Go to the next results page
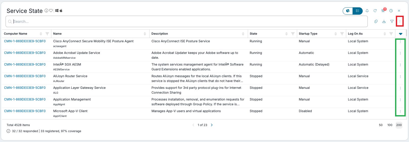 [x=212, y=125]
